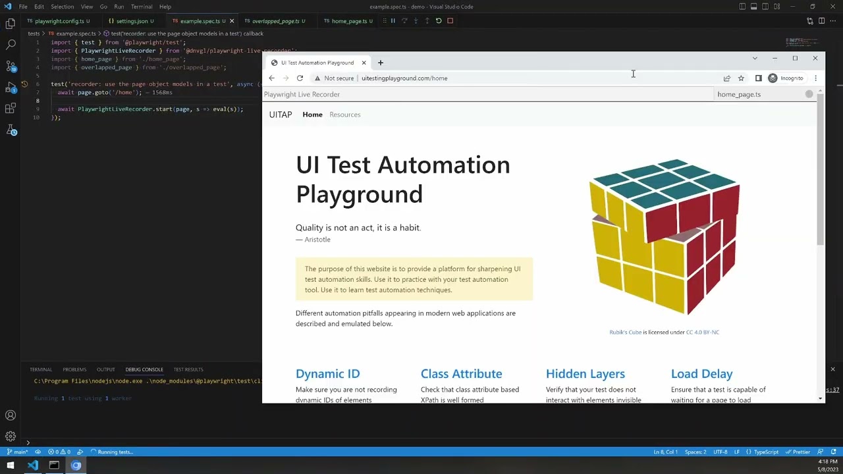
Task: Open Changes compare icon in editor actions
Action: pos(810,21)
